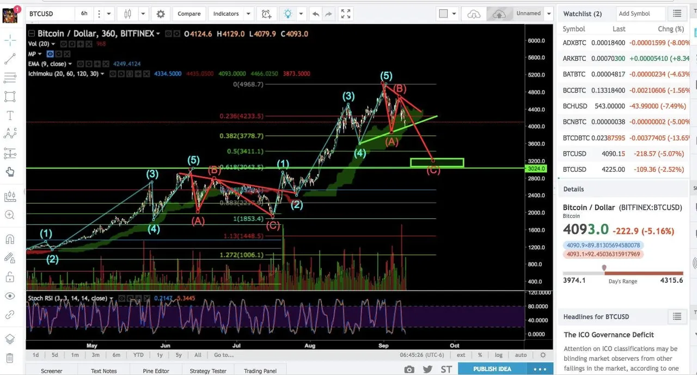Click the Go to... button
Screen dimensions: 697x375
[224, 355]
